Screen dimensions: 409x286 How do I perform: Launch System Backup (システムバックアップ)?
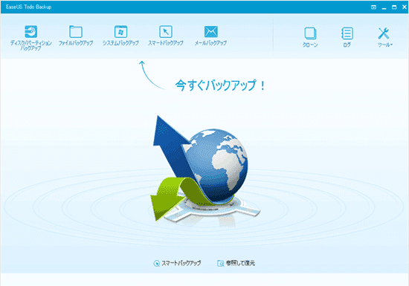120,36
